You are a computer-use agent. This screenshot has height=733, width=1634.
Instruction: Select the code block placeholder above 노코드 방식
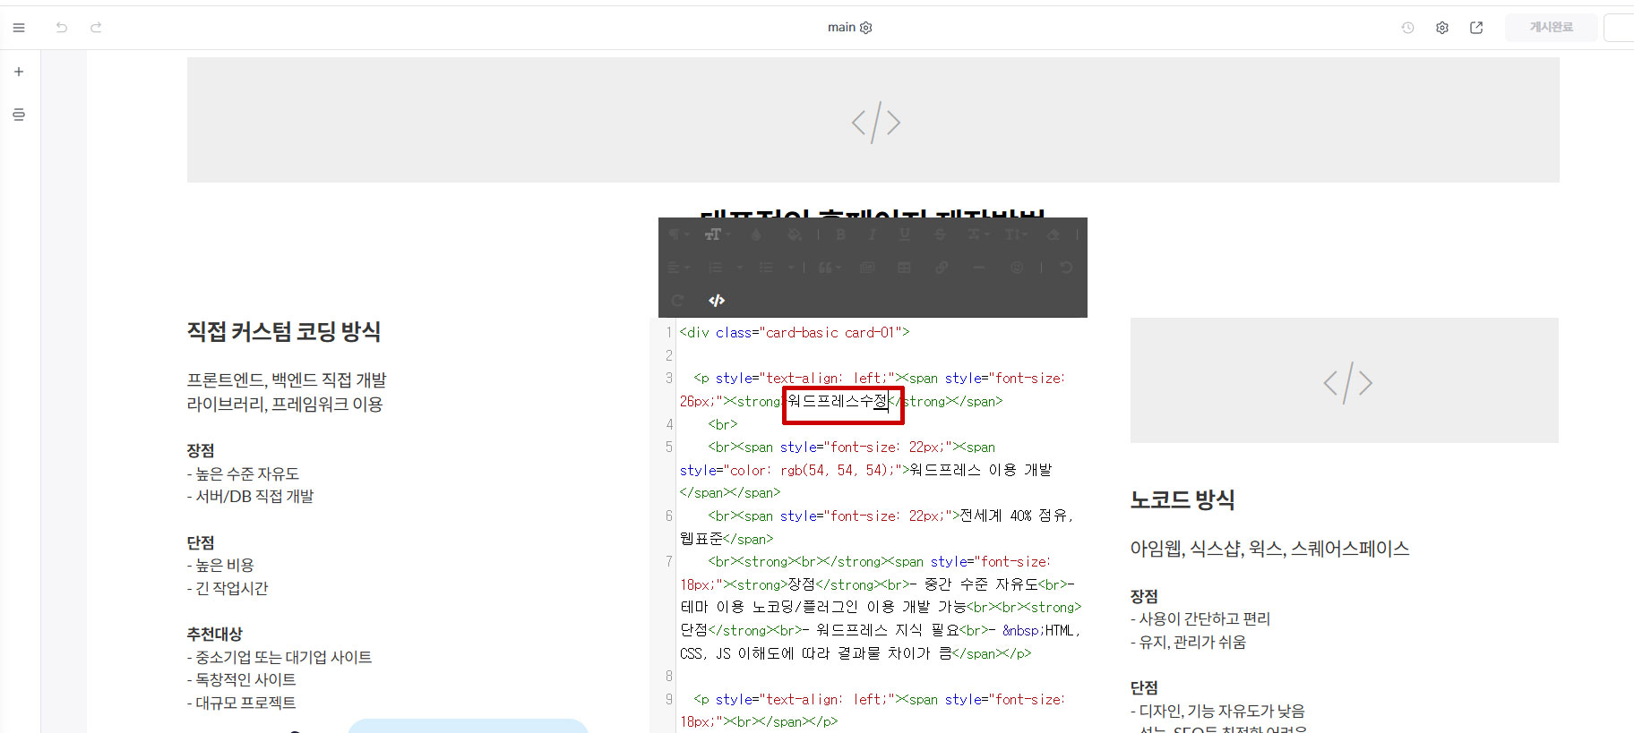pos(1345,380)
